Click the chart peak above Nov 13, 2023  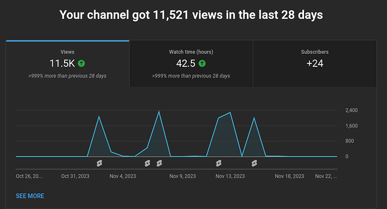click(231, 112)
